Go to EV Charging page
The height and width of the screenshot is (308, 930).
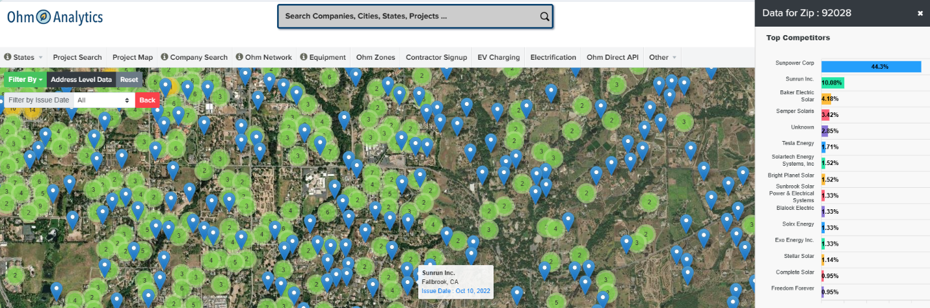click(498, 57)
